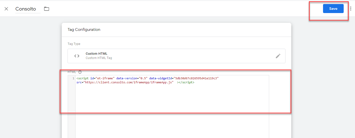Click the iframeApp.js src URL in the code
355x138 pixels.
[129, 82]
